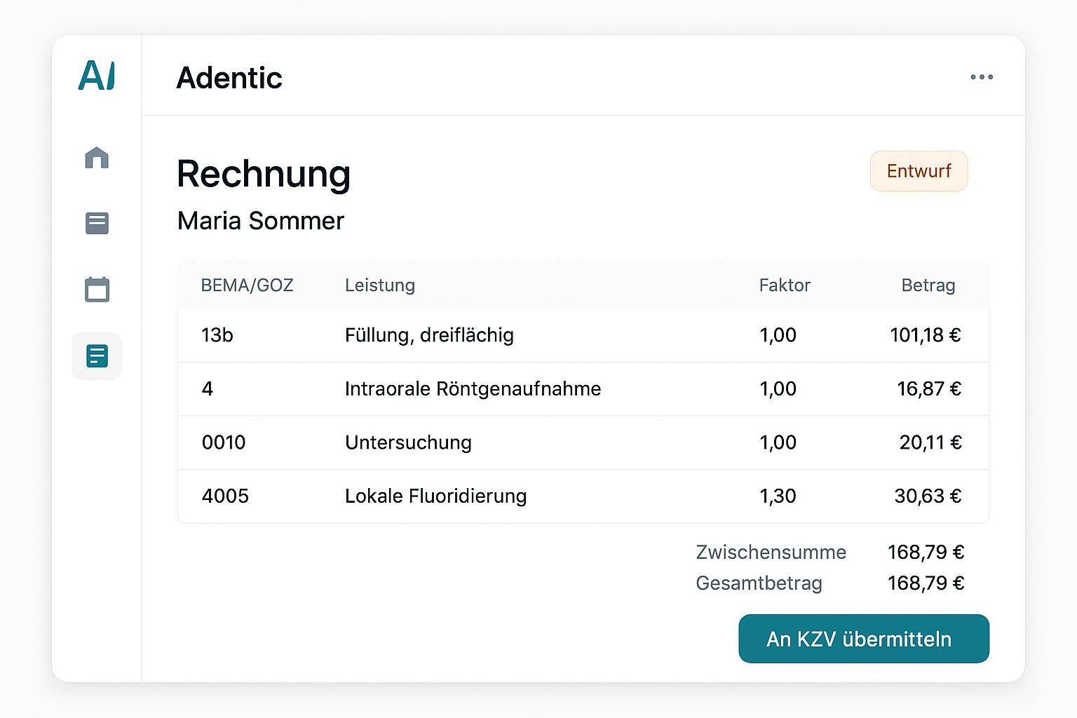
Task: Click the Entwurf label to change invoice status
Action: pos(919,171)
